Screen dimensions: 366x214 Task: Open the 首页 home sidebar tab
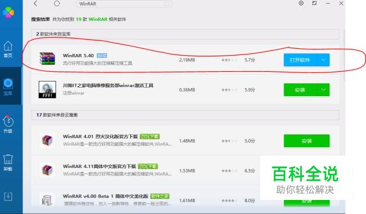[x=8, y=49]
